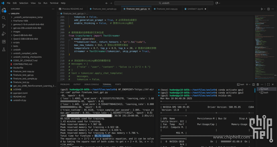Click the unsloth command search box
The image size is (277, 147).
click(x=165, y=3)
